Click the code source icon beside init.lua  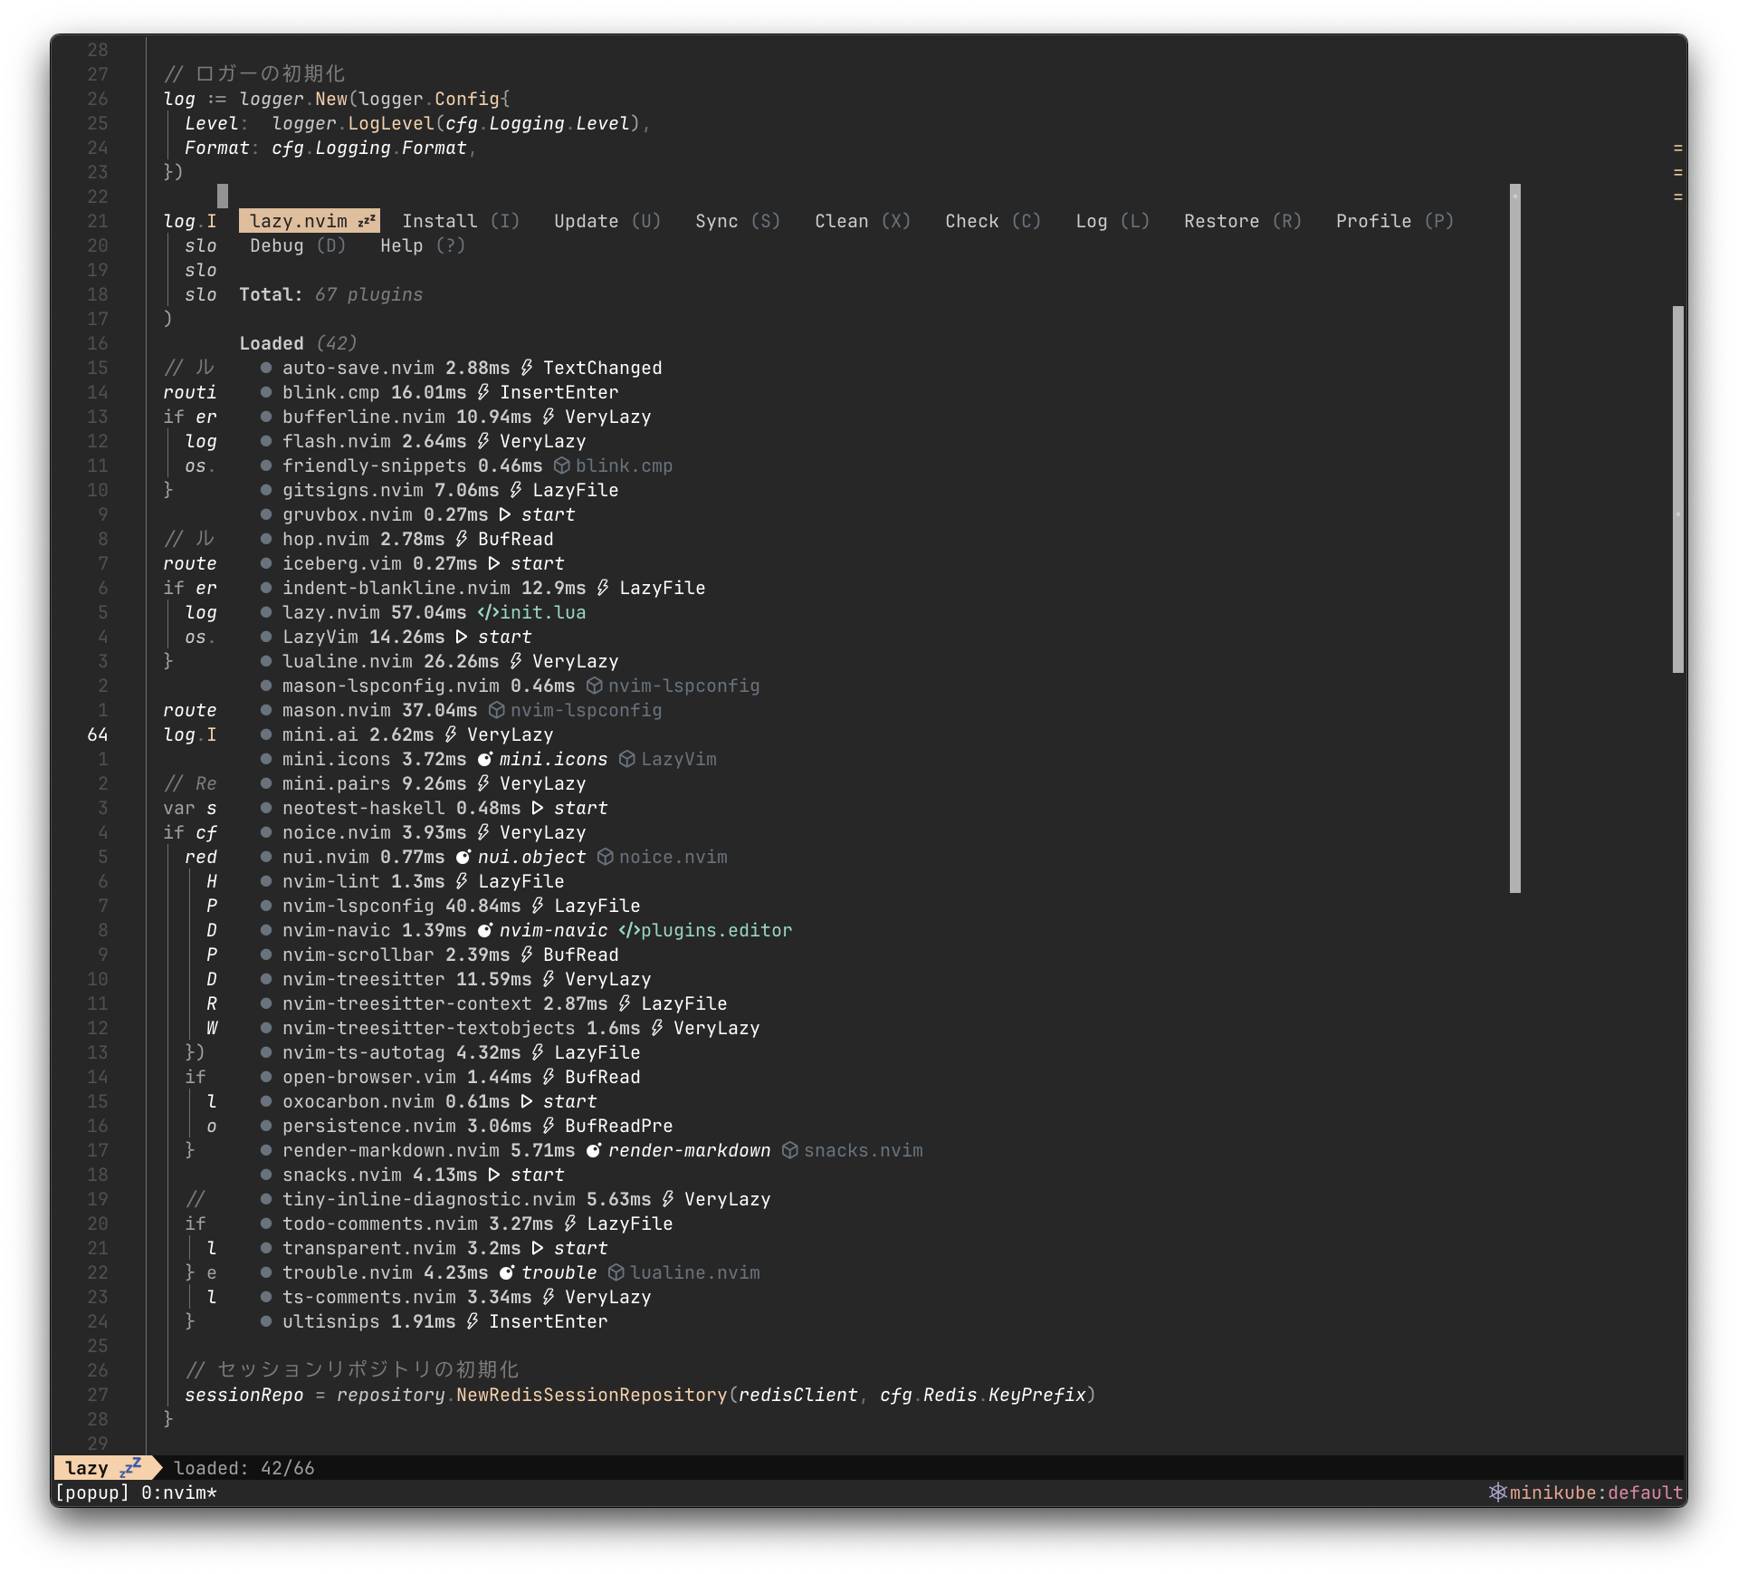488,612
